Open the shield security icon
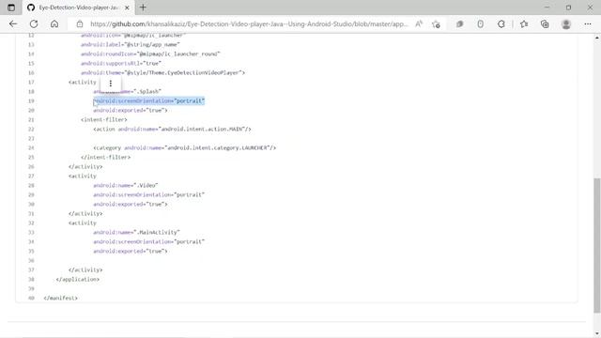The height and width of the screenshot is (338, 601). (480, 23)
